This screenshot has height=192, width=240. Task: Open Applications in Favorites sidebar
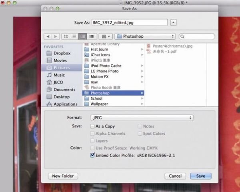click(x=65, y=104)
